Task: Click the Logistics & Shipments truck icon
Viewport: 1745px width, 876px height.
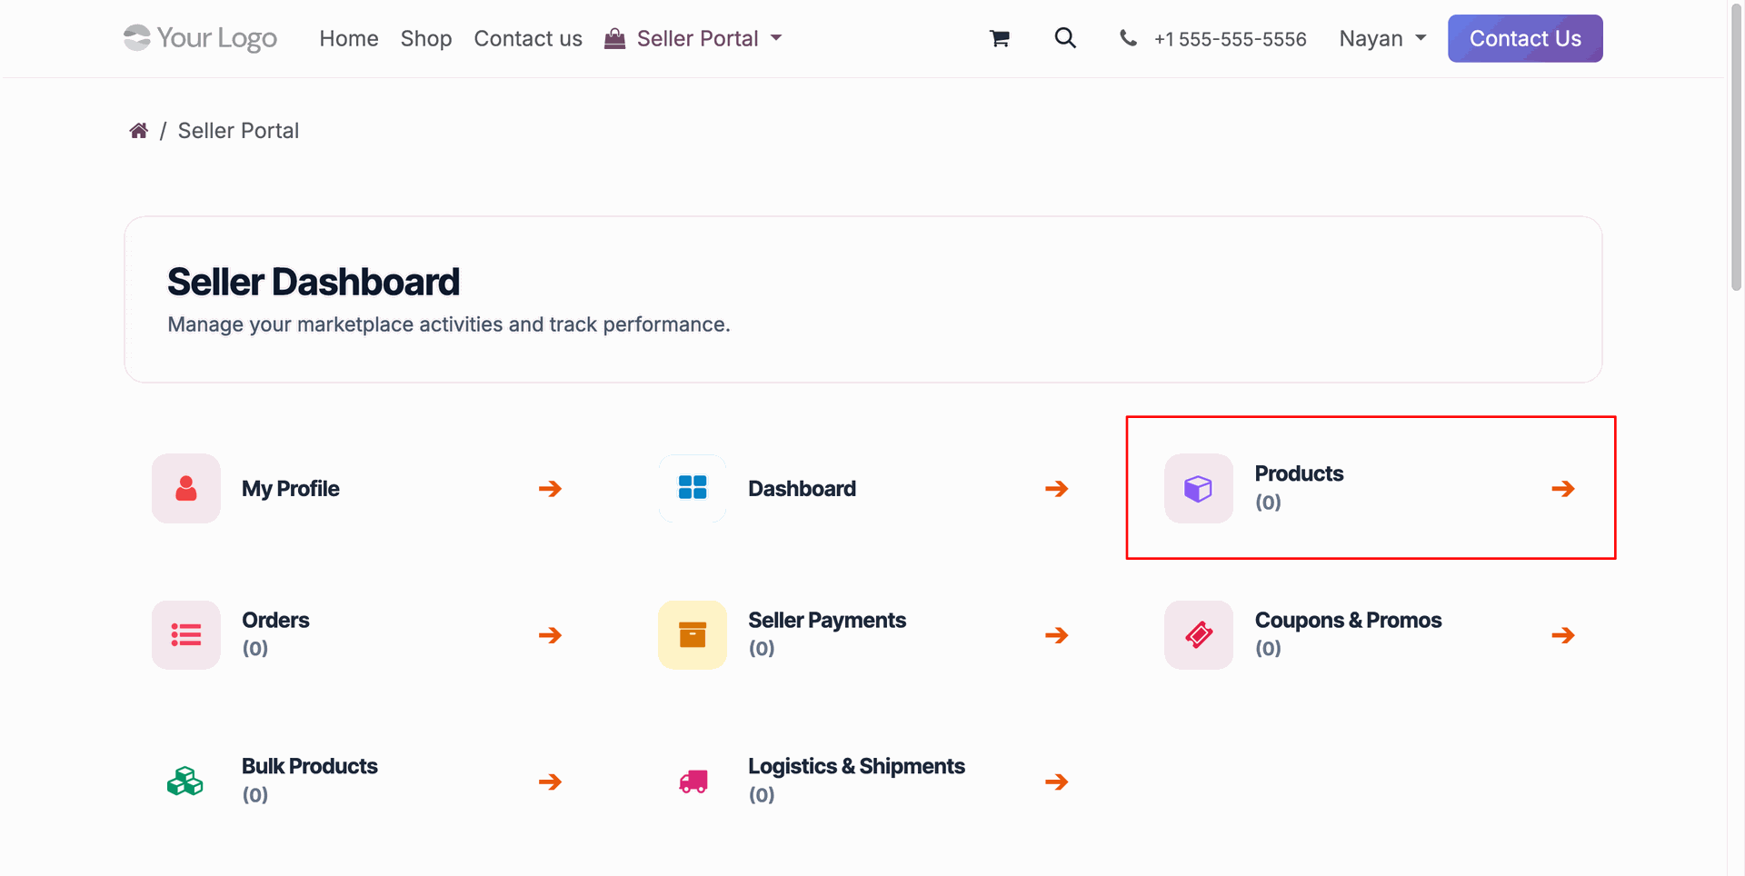Action: coord(693,781)
